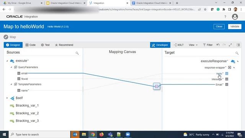Undo the last mapping change

(x=218, y=45)
